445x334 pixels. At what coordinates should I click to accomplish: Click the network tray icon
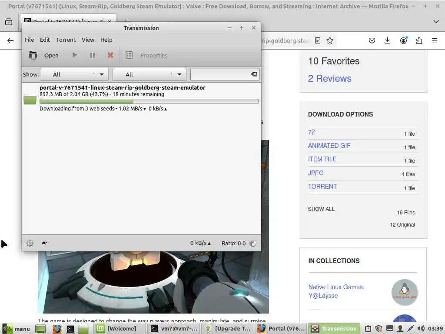(x=410, y=329)
